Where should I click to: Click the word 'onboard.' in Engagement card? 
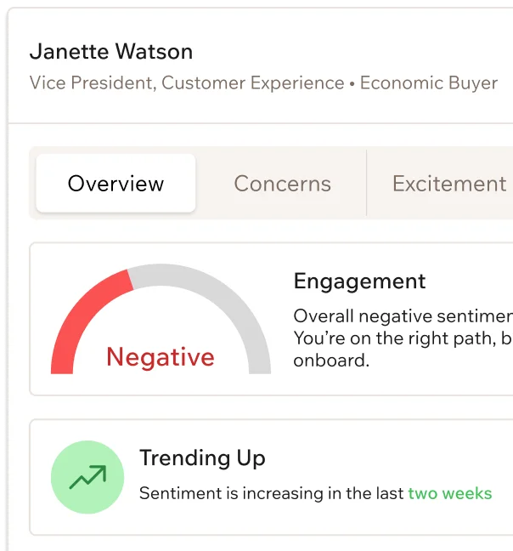[331, 361]
